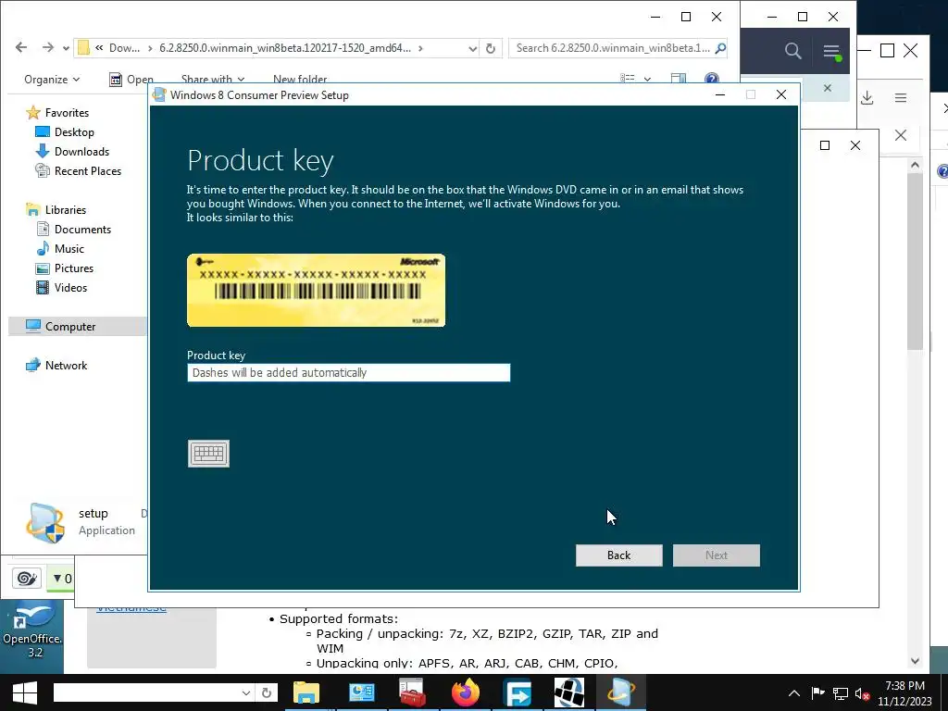Open Control Panel icon on the taskbar
This screenshot has width=948, height=711.
tap(362, 692)
